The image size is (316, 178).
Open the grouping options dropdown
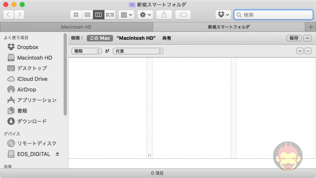pos(126,15)
